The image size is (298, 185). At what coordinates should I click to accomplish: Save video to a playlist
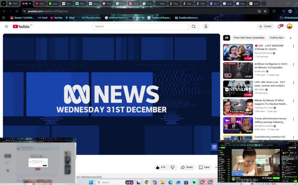(204, 167)
